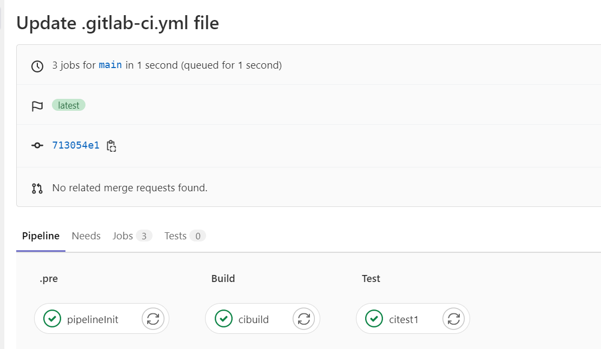601x349 pixels.
Task: Click the cibuild passed status icon
Action: click(x=223, y=319)
